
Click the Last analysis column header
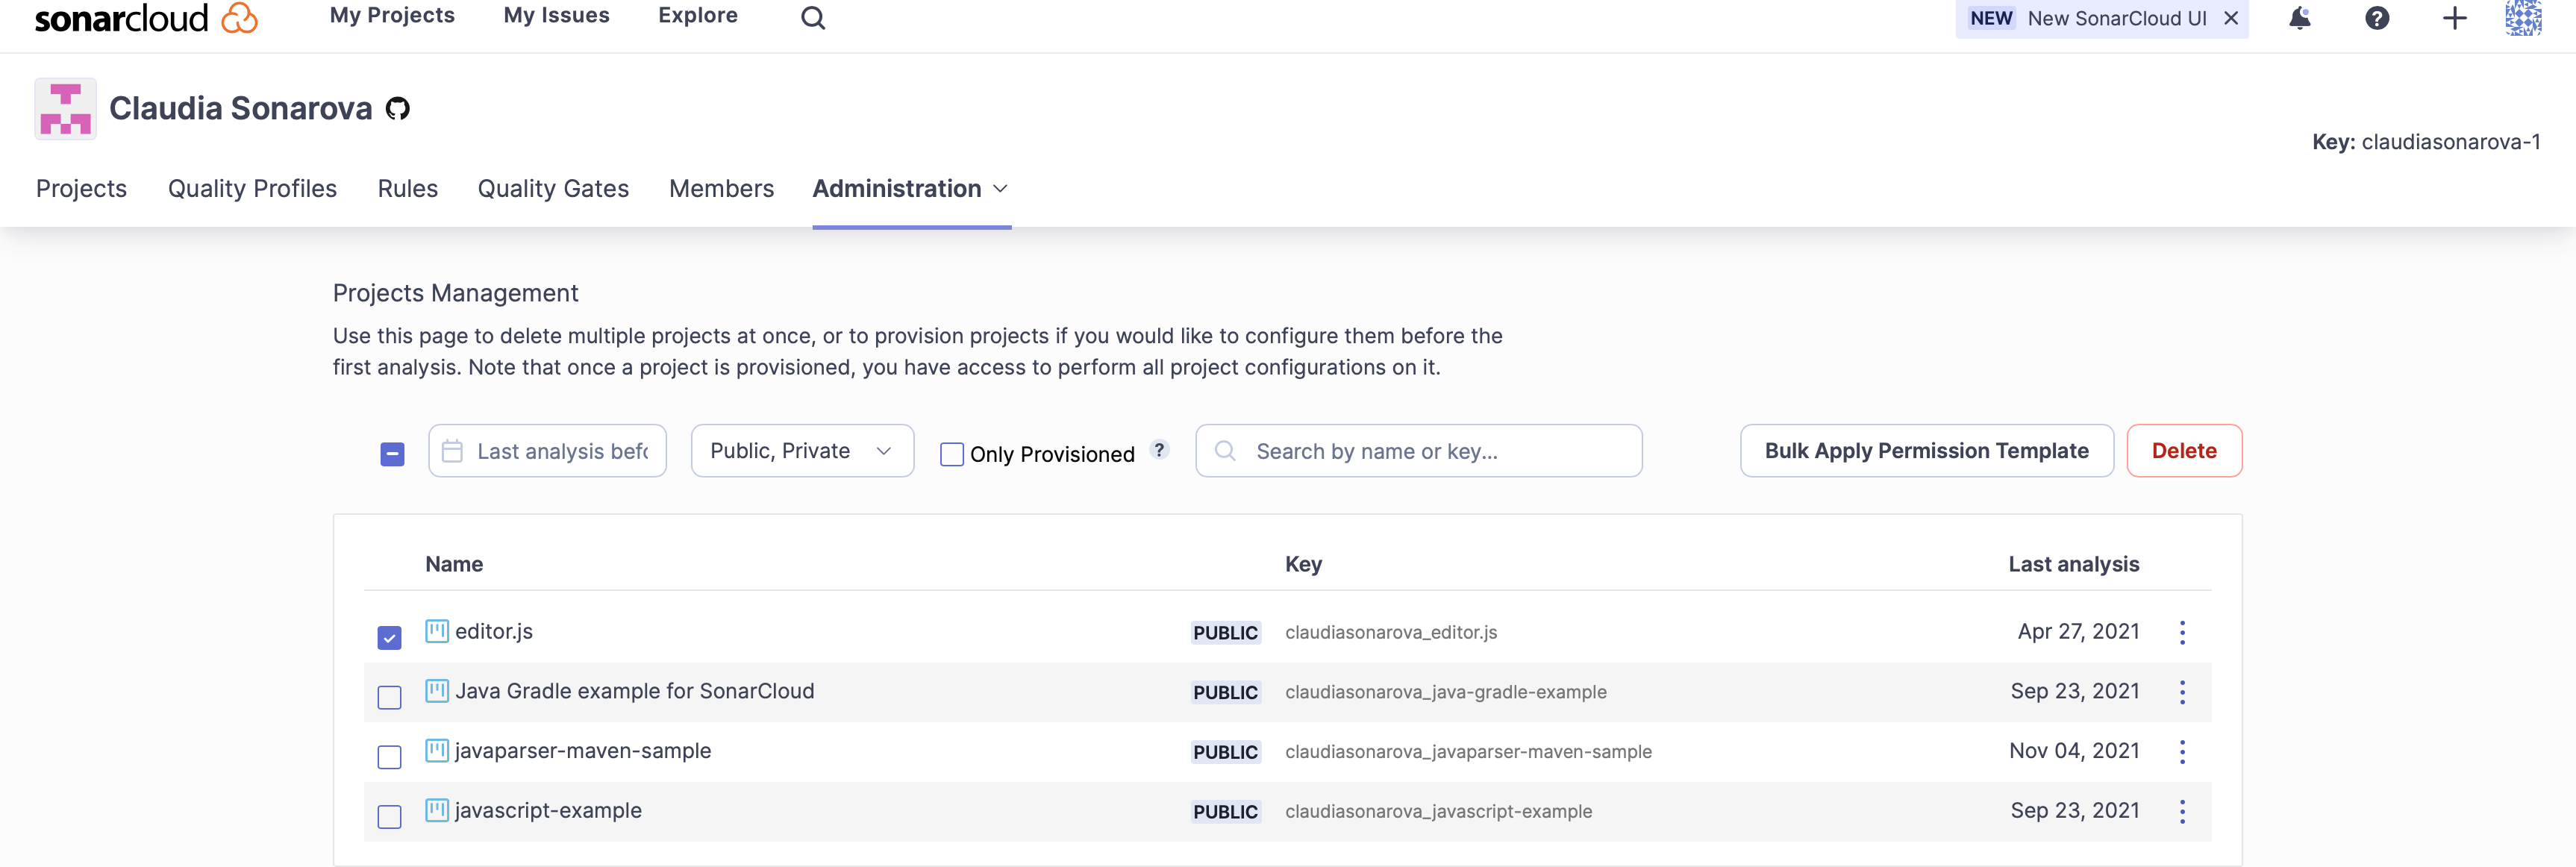click(2073, 564)
